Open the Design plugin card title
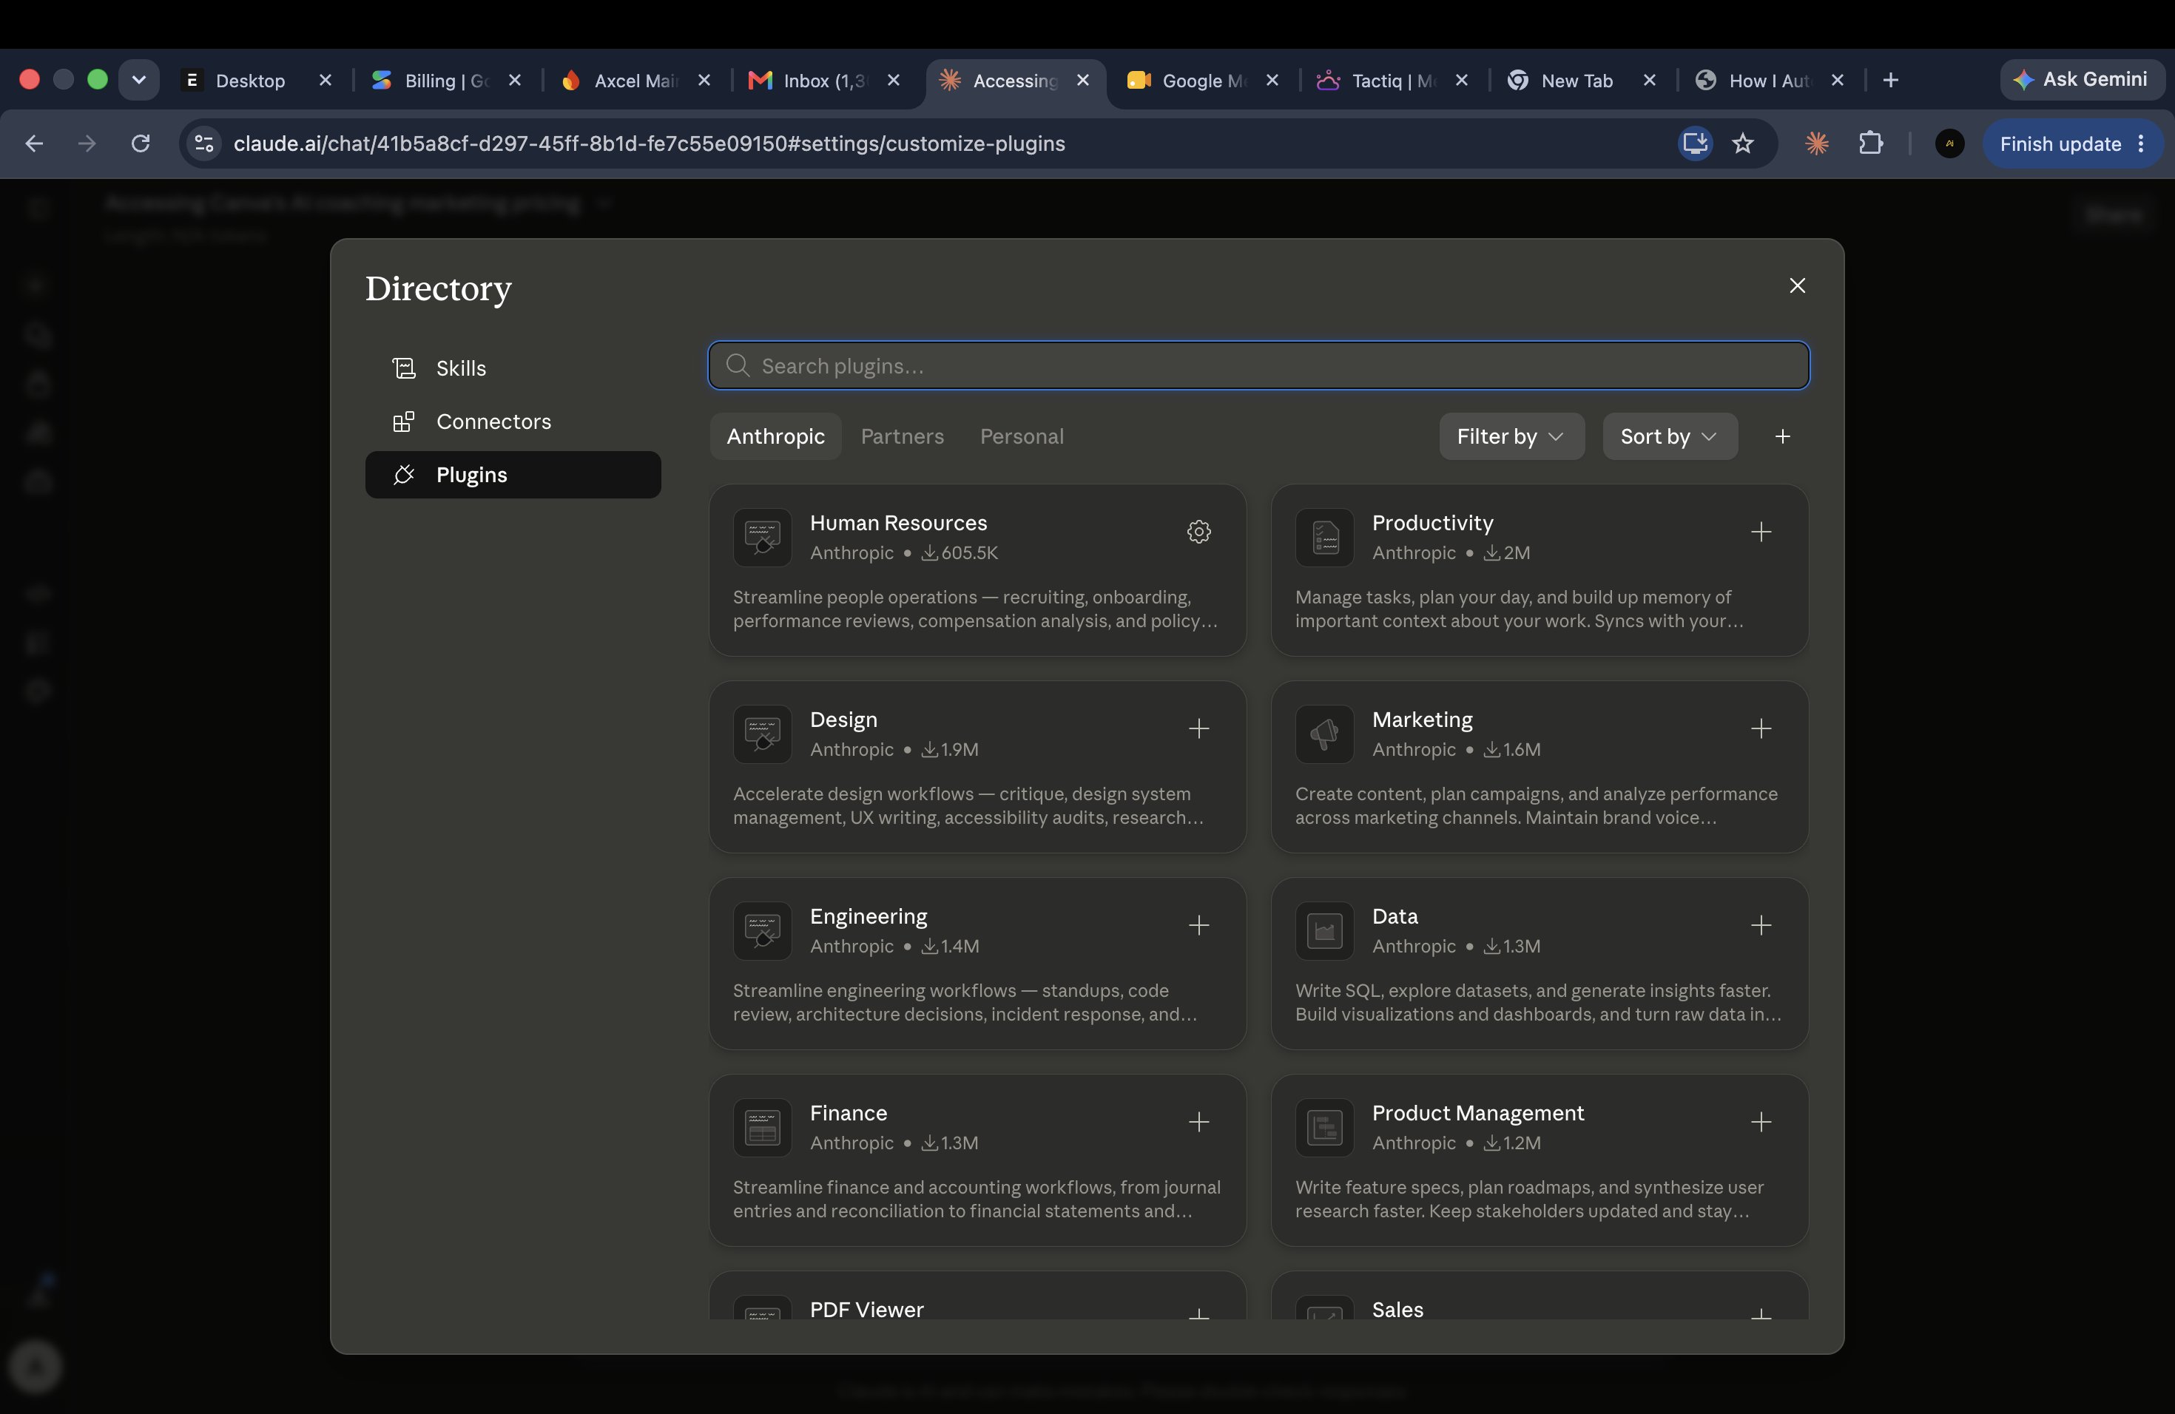The width and height of the screenshot is (2175, 1414). click(x=843, y=720)
